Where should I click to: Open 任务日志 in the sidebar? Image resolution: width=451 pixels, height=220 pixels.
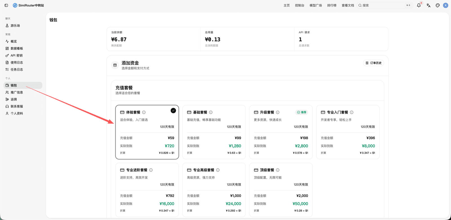[x=23, y=69]
